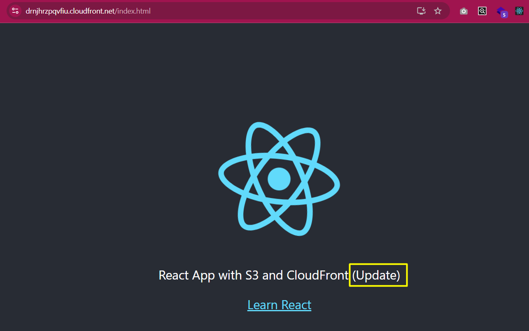
Task: Open the camera screenshot extension
Action: (464, 11)
